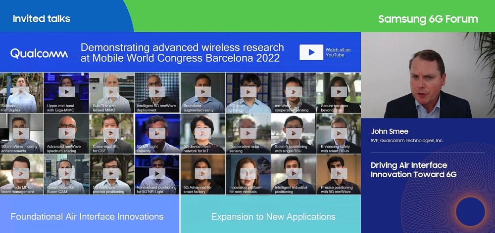
Task: Select Expansion to New Applications section
Action: click(x=273, y=217)
